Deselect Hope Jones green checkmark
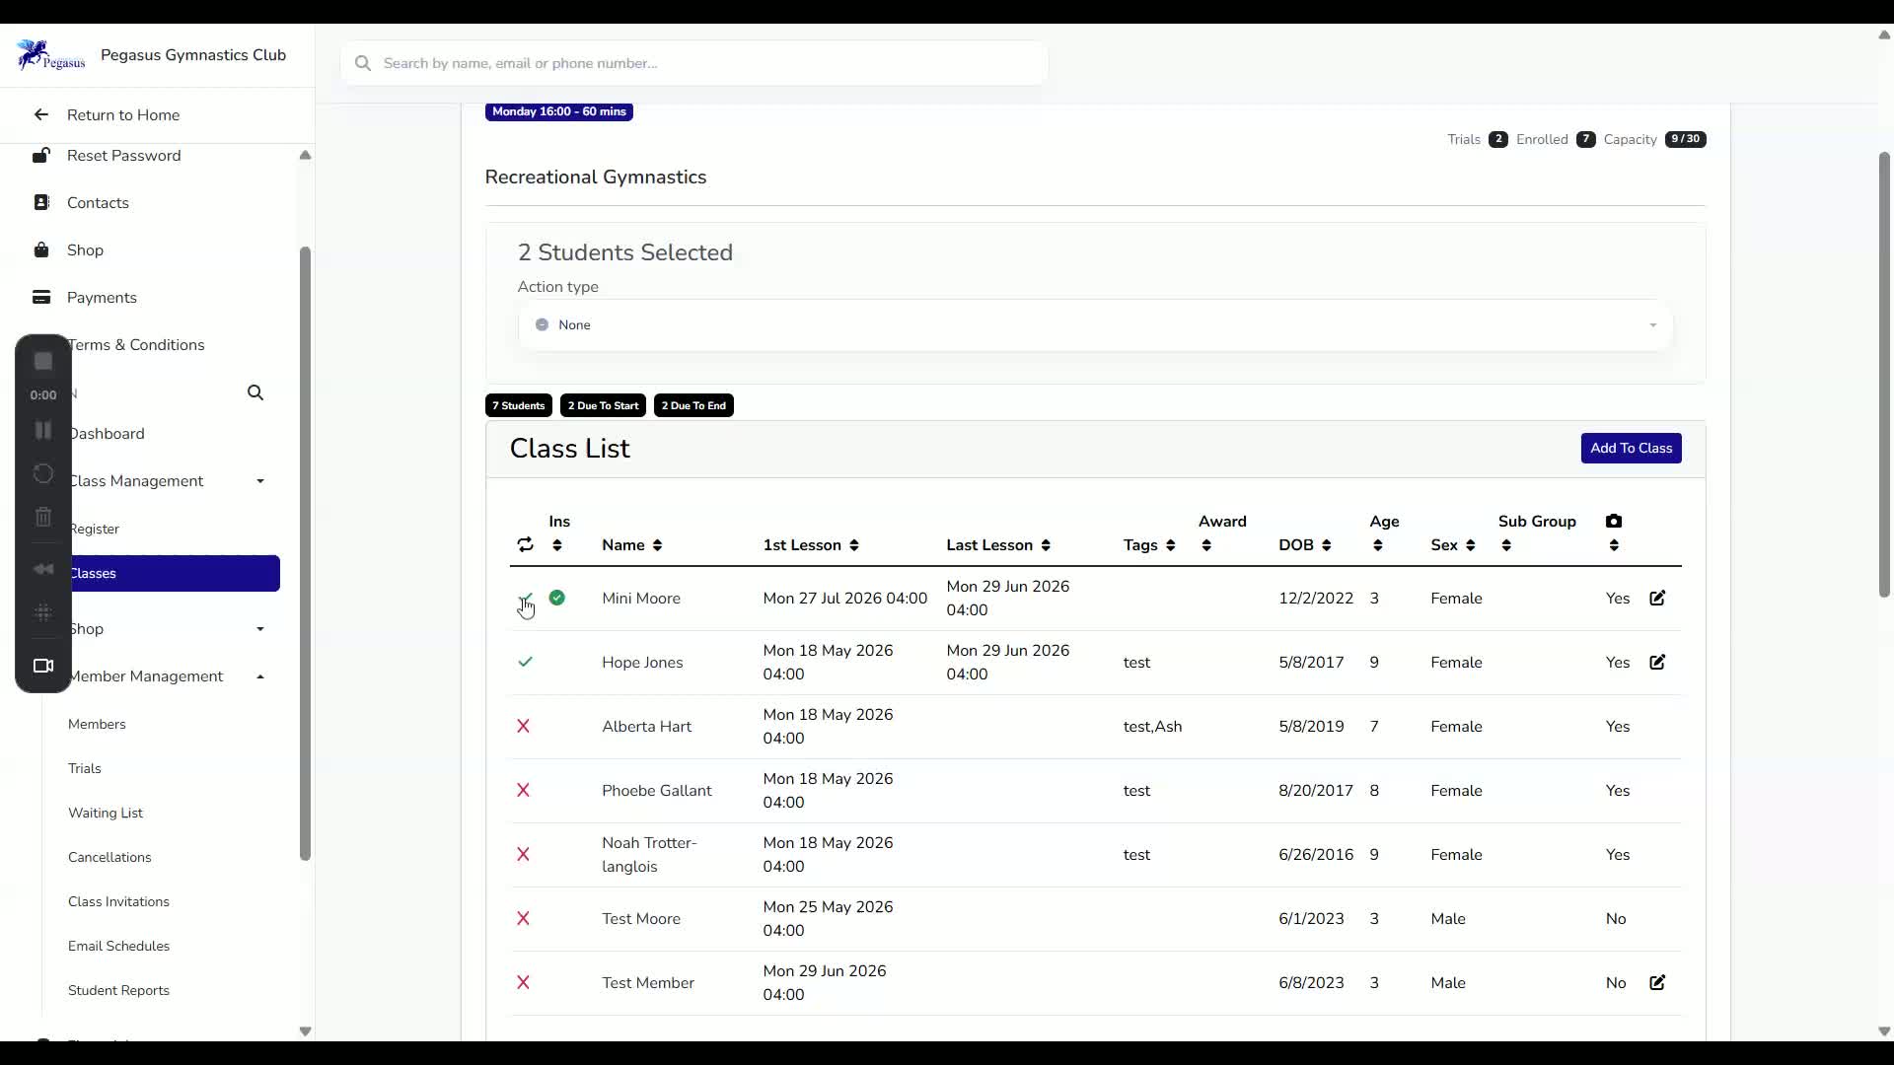Screen dimensions: 1894x1065 point(525,662)
